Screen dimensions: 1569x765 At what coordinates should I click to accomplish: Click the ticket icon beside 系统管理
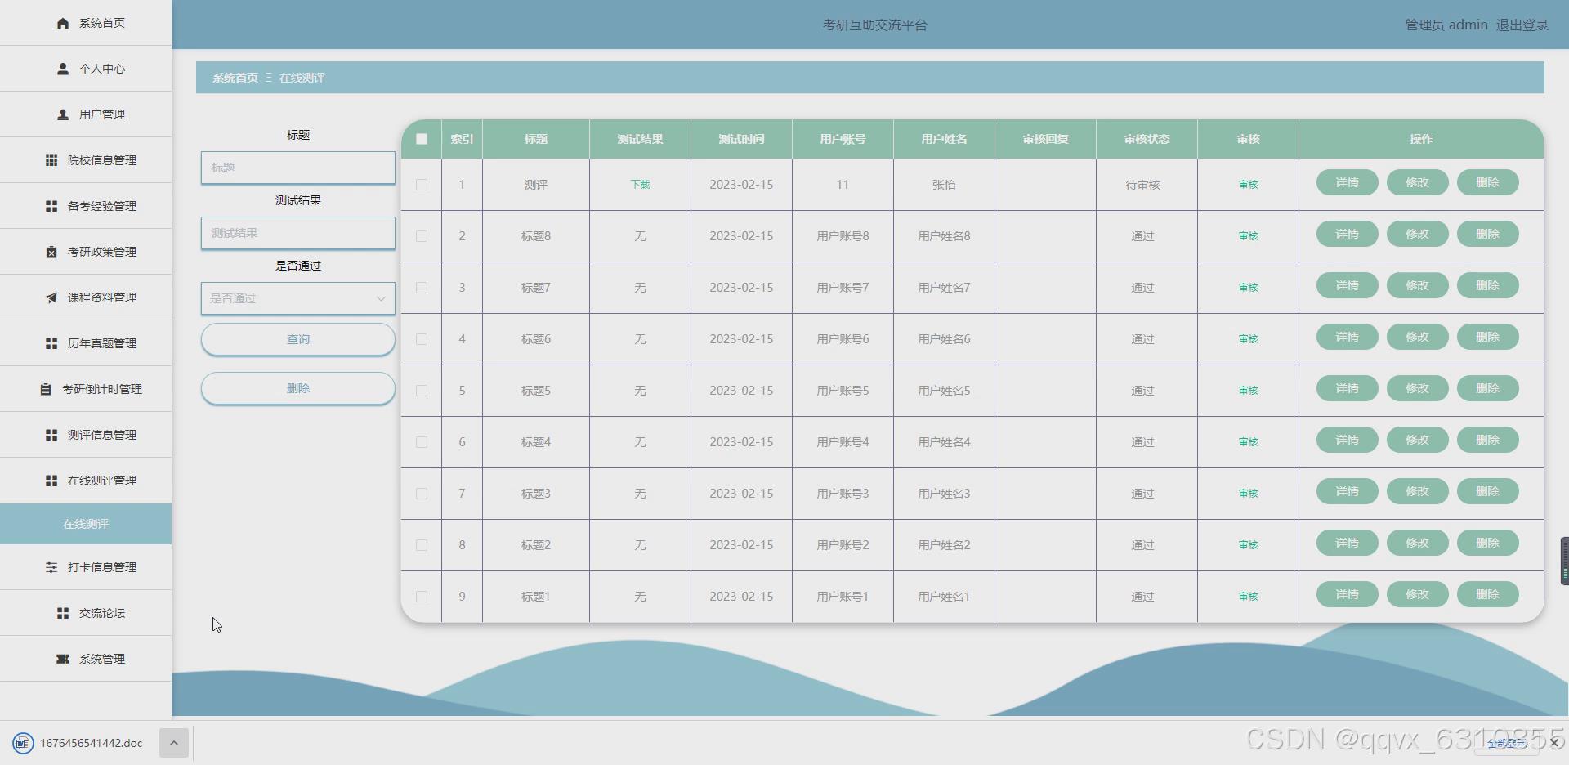63,659
